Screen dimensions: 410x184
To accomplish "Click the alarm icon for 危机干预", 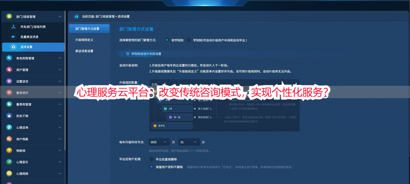I will [x=9, y=116].
